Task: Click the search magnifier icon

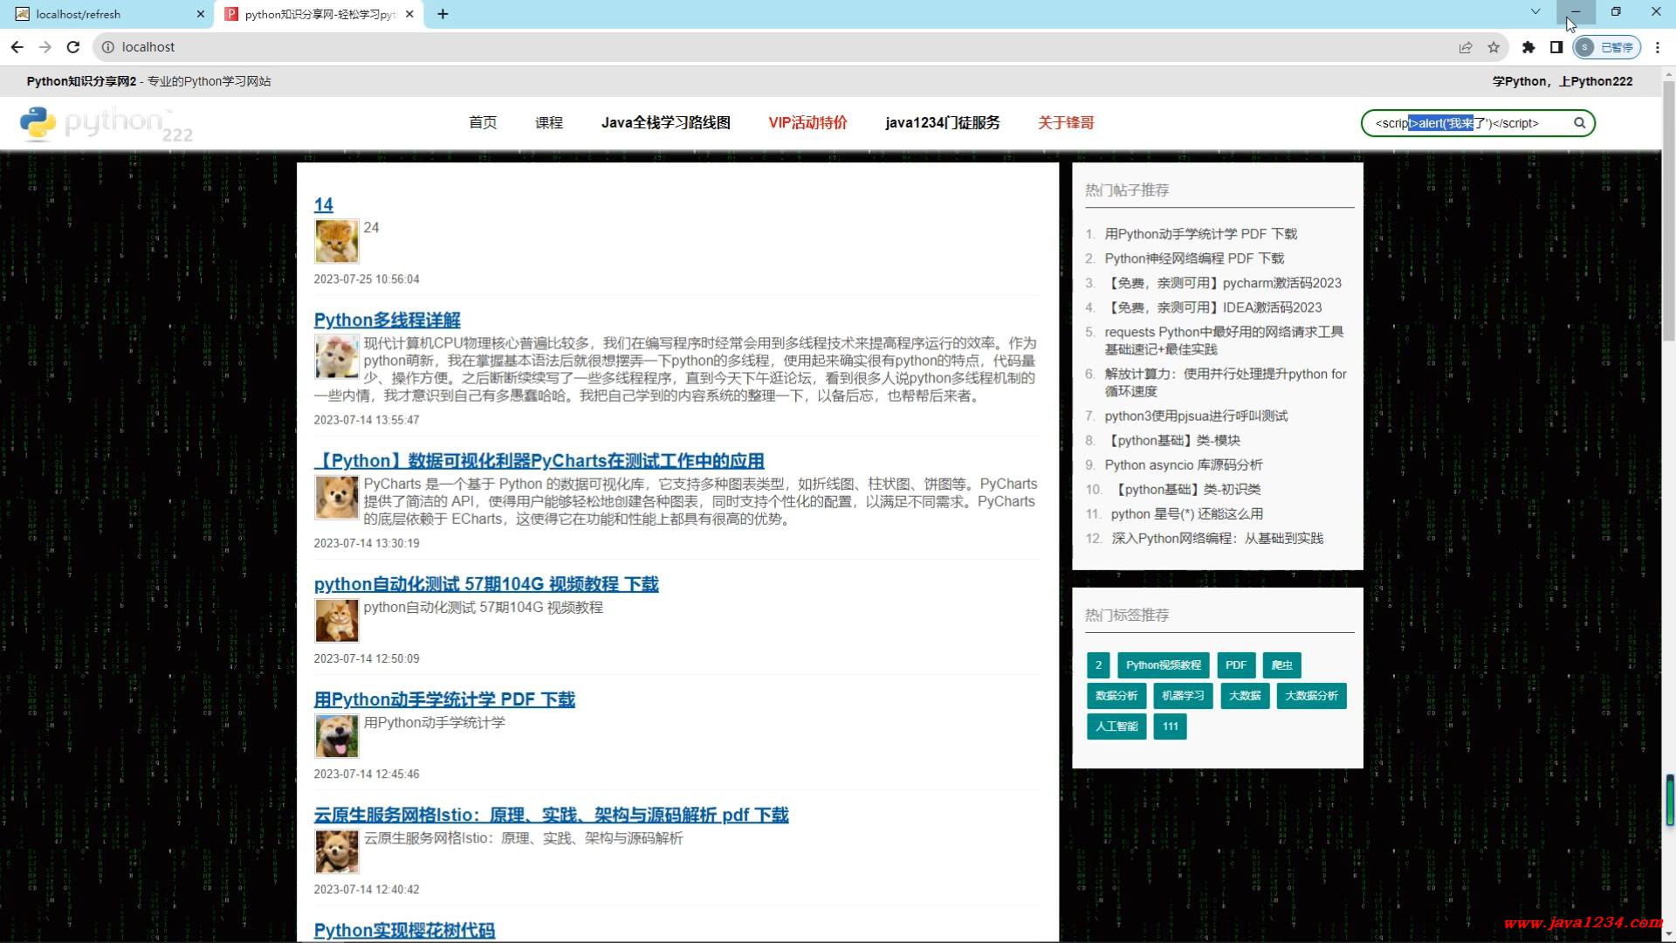Action: point(1579,123)
